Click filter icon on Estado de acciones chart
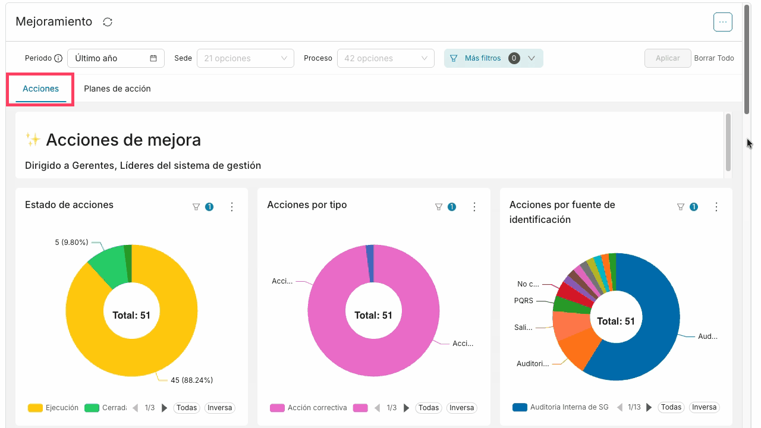 pos(196,207)
